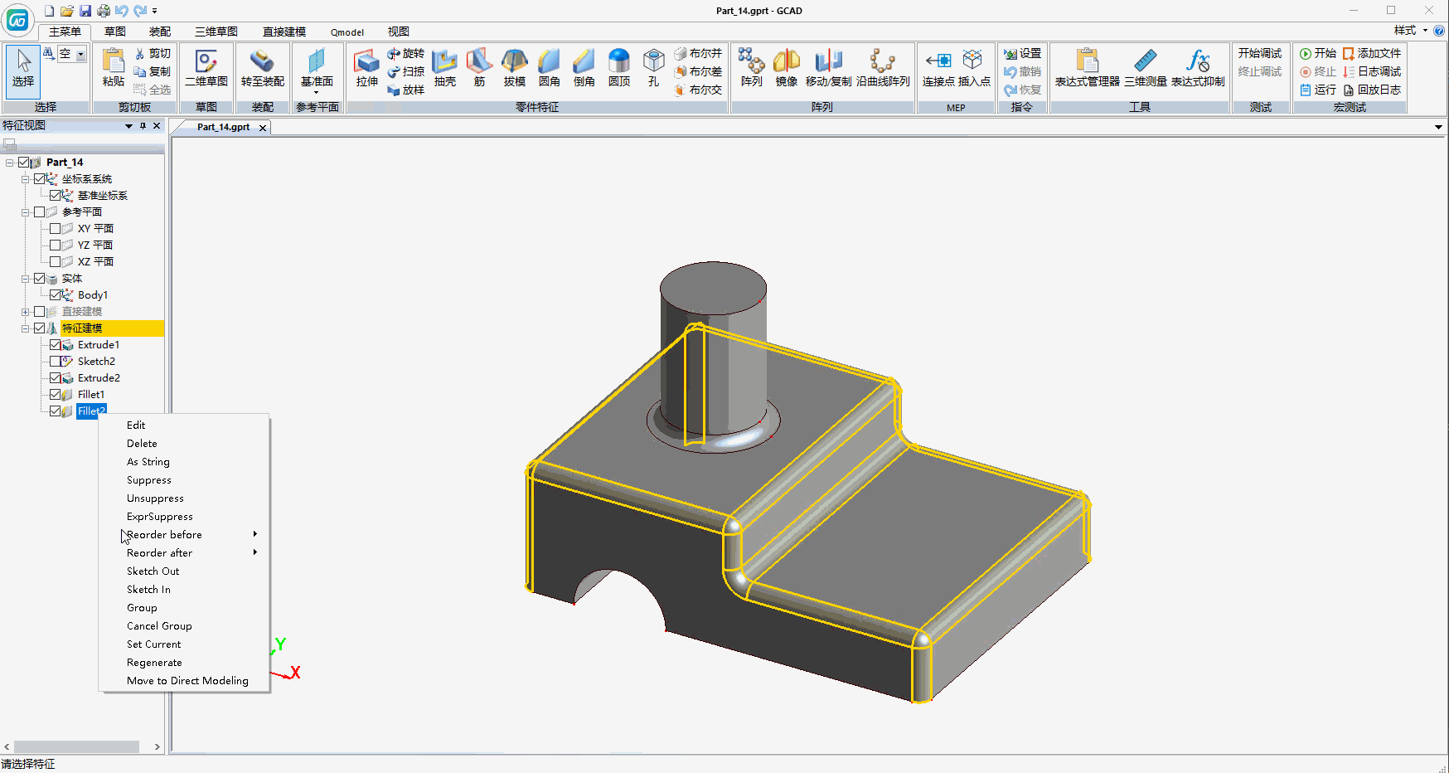Viewport: 1449px width, 773px height.
Task: Enable the YZ 平面 checkbox
Action: 56,246
